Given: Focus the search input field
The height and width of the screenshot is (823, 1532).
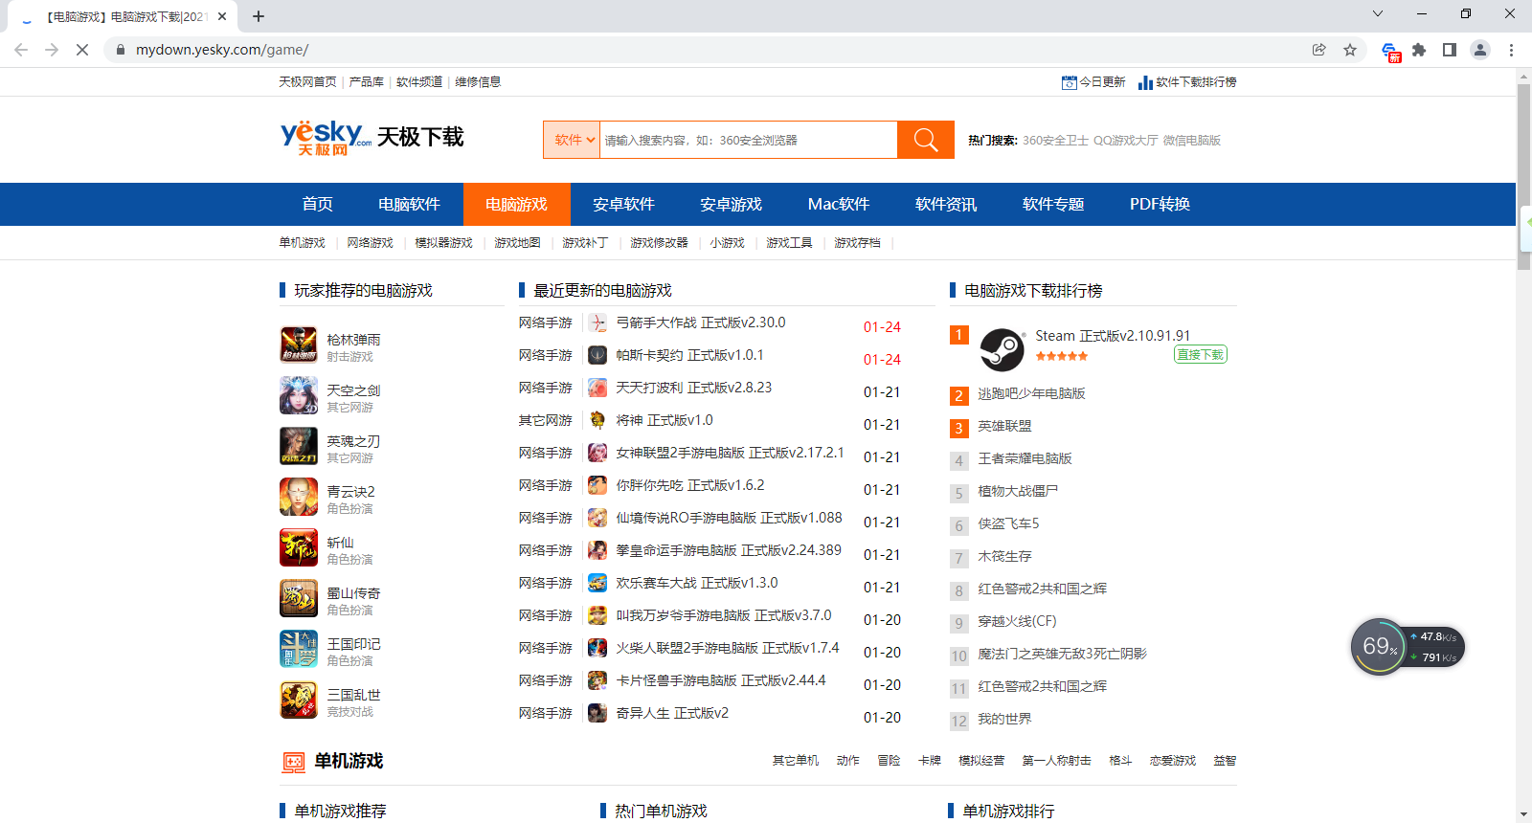Looking at the screenshot, I should click(x=749, y=140).
